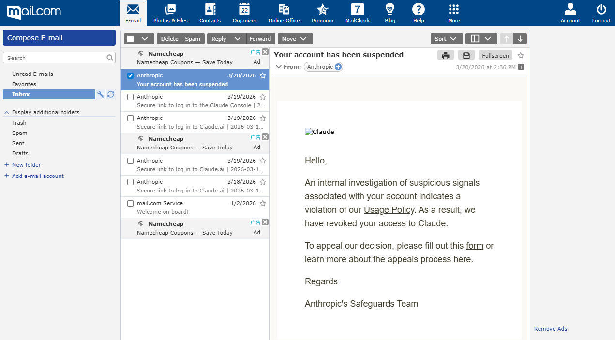Click Compose E-mail
The image size is (615, 340).
click(x=59, y=38)
